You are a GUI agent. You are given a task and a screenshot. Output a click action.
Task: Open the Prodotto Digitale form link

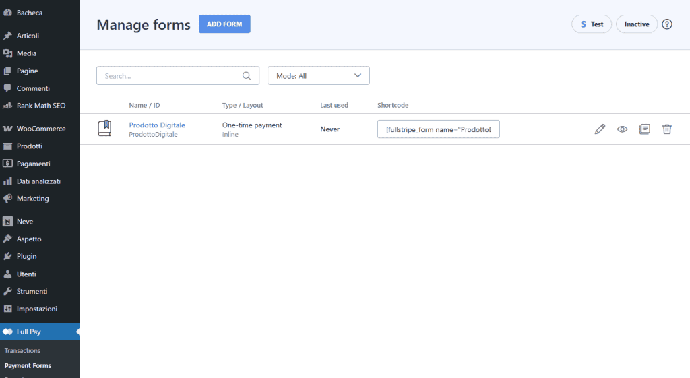point(157,125)
